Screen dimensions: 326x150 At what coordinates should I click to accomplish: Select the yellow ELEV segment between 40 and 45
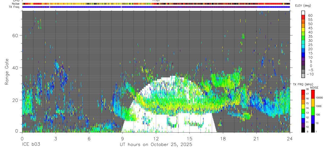(303, 30)
